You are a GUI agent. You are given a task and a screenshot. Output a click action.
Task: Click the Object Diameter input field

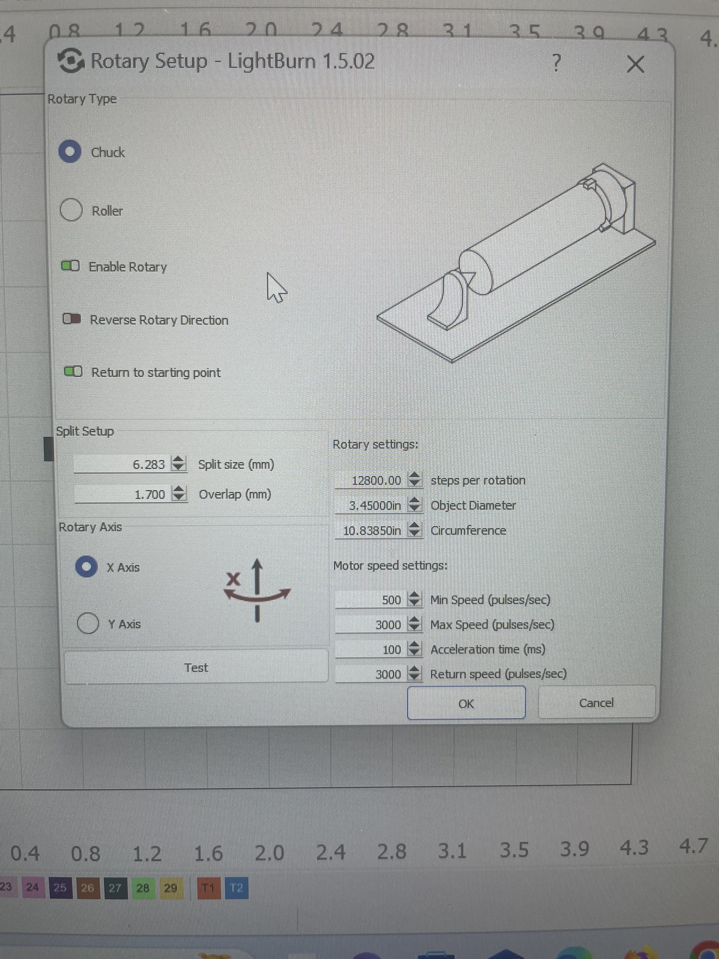[371, 505]
